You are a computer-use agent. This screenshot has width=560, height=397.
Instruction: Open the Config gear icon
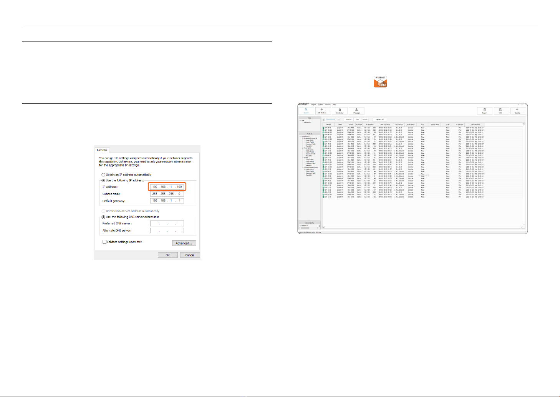click(517, 110)
